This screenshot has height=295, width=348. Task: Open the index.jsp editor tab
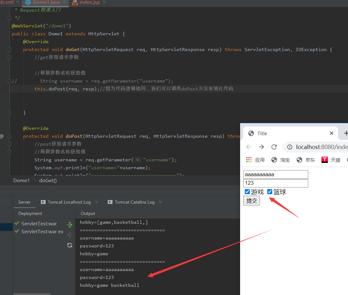90,3
